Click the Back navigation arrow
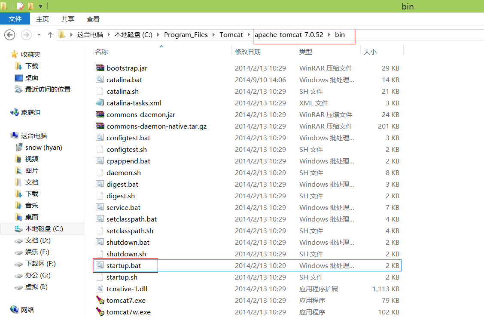This screenshot has width=484, height=317. point(9,35)
